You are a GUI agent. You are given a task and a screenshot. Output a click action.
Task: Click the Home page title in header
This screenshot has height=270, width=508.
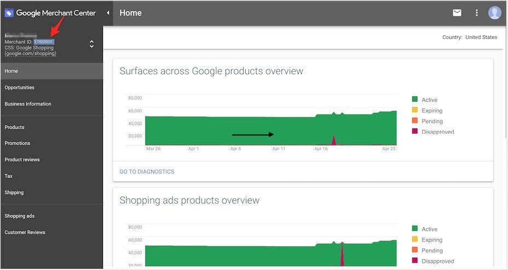131,13
